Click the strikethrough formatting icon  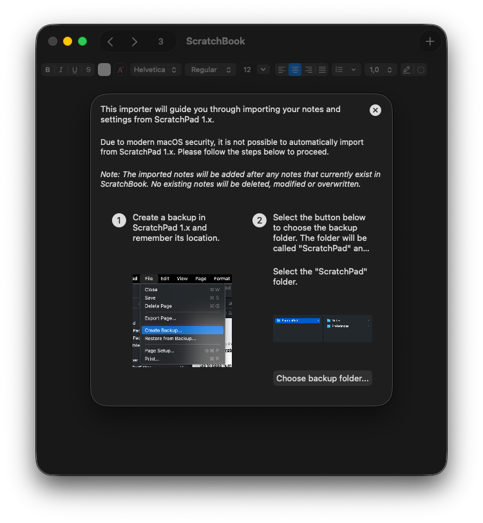[88, 70]
